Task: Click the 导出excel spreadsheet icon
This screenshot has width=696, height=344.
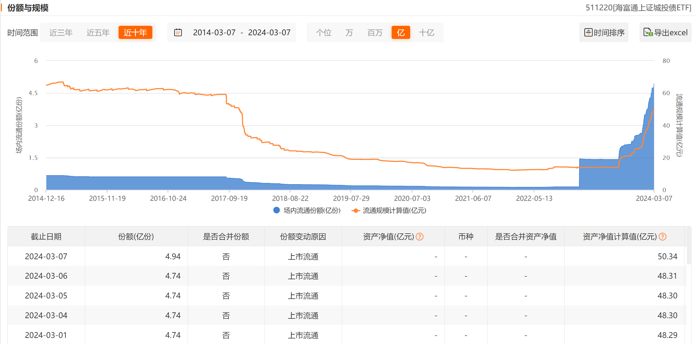Action: (x=648, y=33)
